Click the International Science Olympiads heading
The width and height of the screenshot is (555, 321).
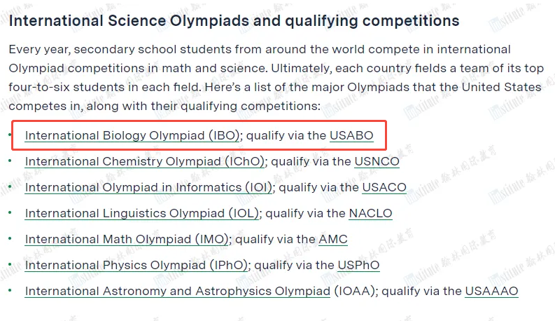[x=234, y=20]
